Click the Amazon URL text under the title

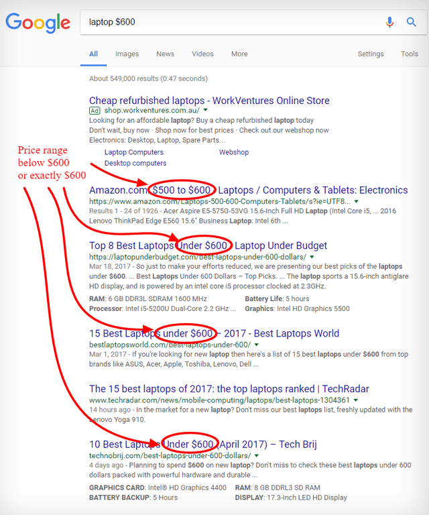coord(220,201)
